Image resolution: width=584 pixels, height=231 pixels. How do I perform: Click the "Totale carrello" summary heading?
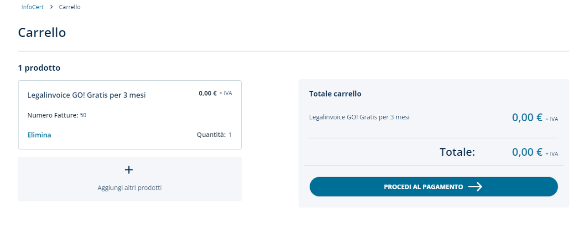coord(335,94)
